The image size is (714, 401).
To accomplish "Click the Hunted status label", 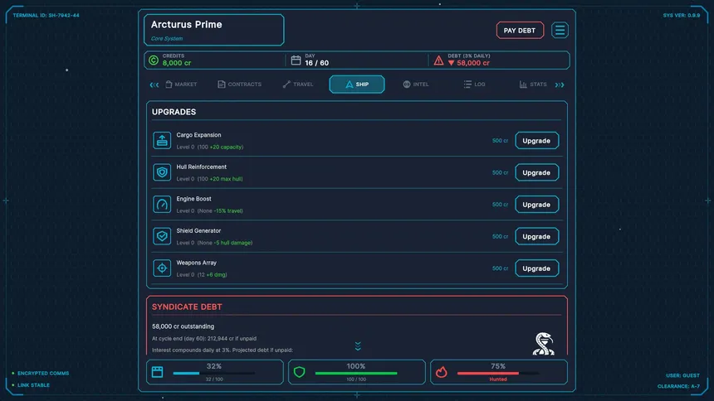I will point(498,379).
